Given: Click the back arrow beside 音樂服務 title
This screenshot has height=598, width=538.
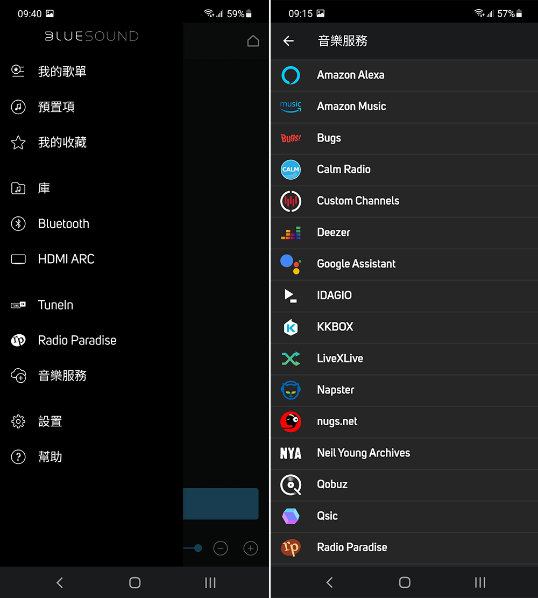Looking at the screenshot, I should click(x=288, y=41).
